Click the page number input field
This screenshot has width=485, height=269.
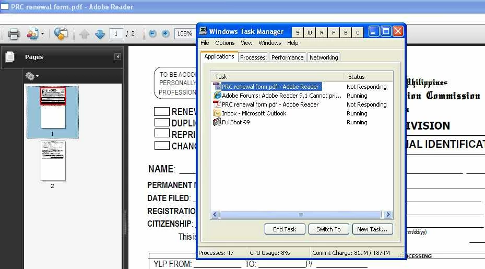(x=116, y=33)
